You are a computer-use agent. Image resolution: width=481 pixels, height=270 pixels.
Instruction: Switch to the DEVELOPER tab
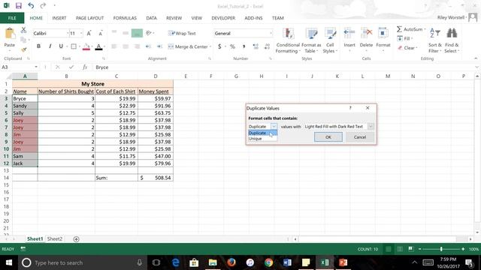pyautogui.click(x=223, y=18)
